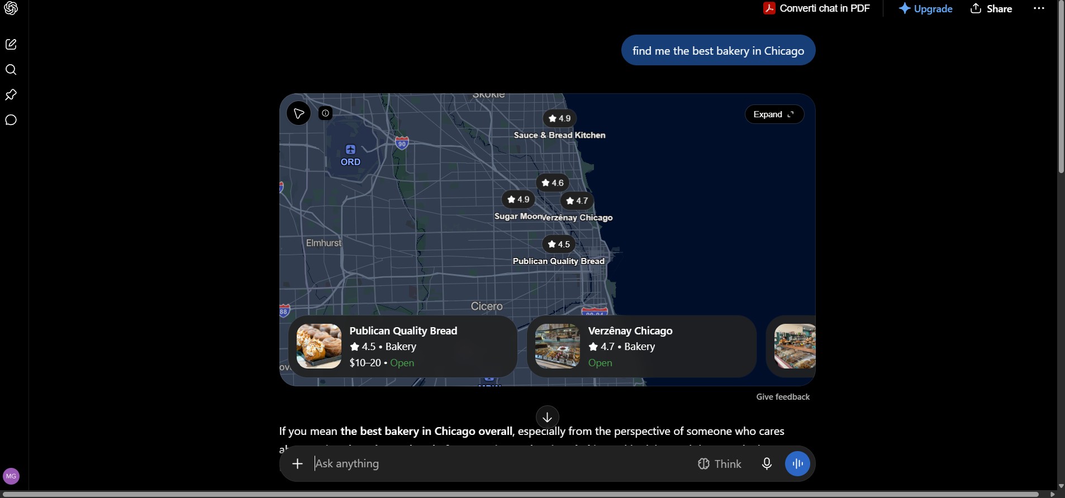Click the map location arrow icon
The height and width of the screenshot is (498, 1065).
point(299,114)
